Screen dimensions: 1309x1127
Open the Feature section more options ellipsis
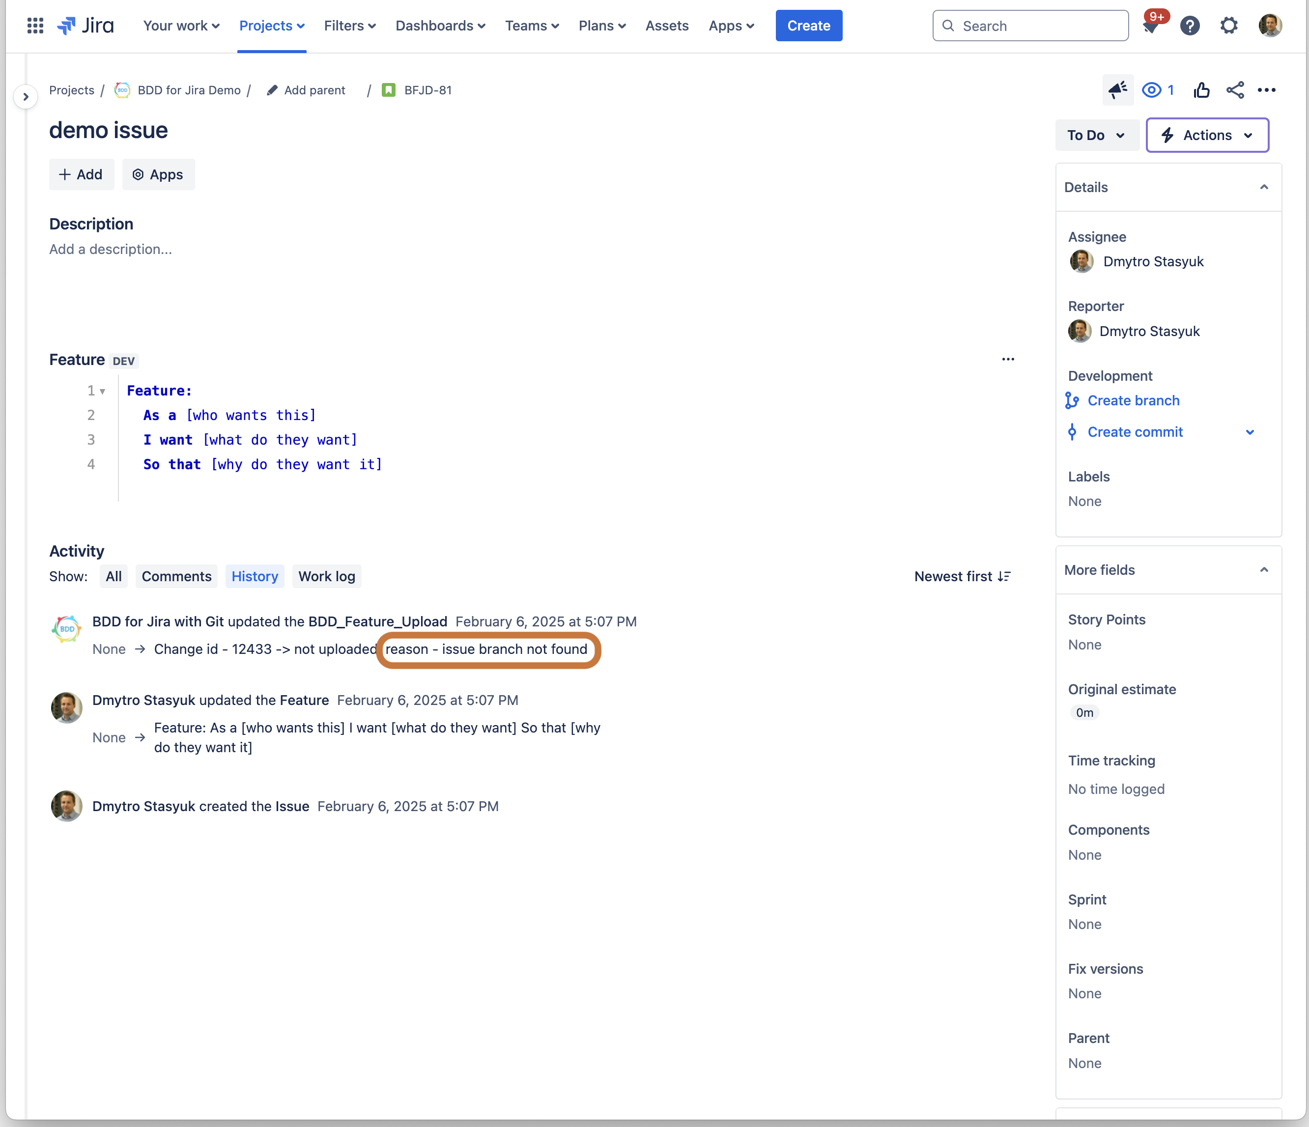click(1008, 360)
